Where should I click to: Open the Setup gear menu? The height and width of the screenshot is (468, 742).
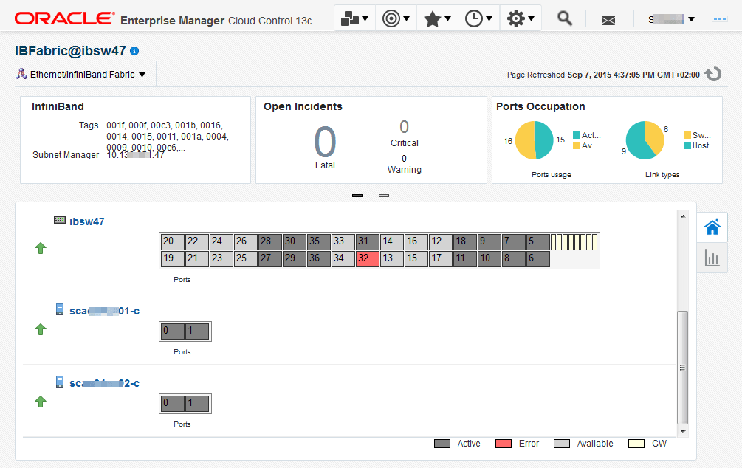click(x=521, y=19)
